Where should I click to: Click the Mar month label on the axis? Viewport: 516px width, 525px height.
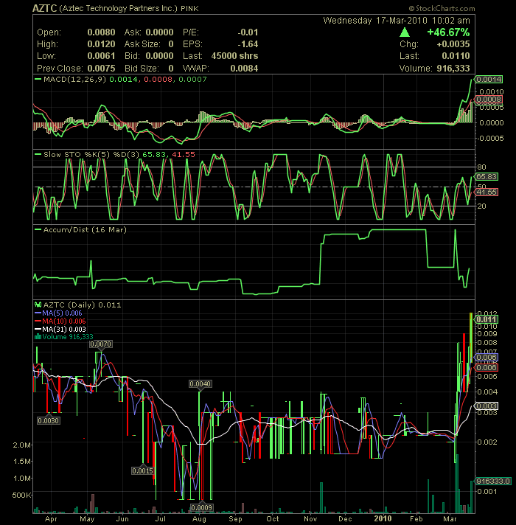450,518
